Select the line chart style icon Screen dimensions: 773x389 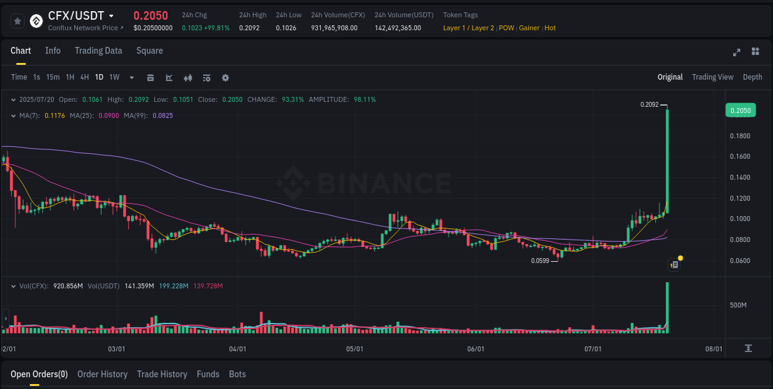coord(168,78)
